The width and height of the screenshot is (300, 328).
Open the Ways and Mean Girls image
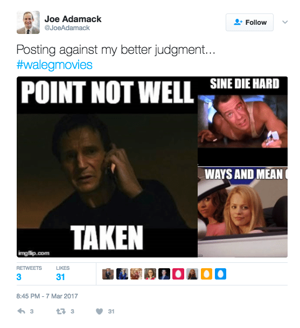(x=243, y=212)
